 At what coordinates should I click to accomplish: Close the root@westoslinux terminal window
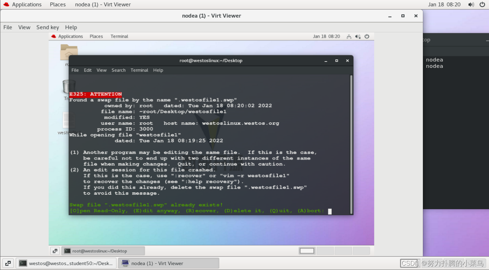pos(347,61)
